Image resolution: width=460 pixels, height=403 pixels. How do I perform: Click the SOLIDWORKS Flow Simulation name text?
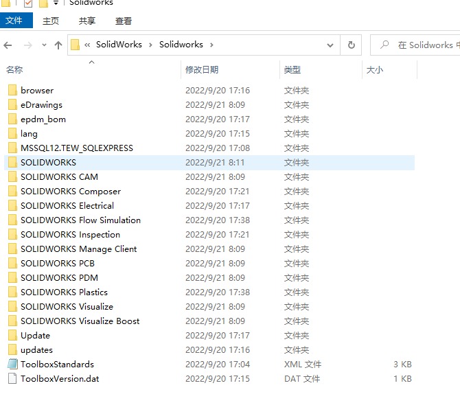click(x=81, y=220)
